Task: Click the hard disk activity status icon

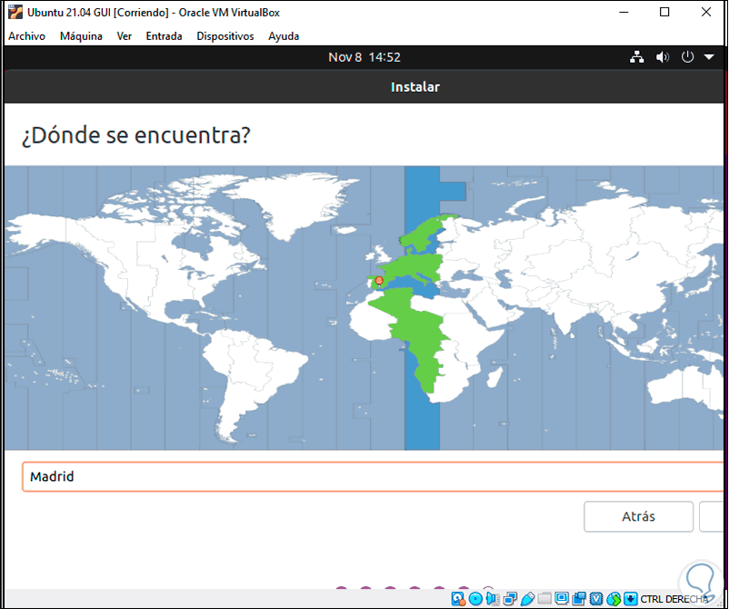Action: tap(458, 599)
